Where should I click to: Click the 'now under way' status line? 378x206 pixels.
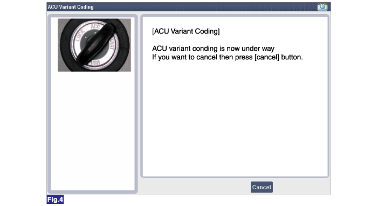213,49
